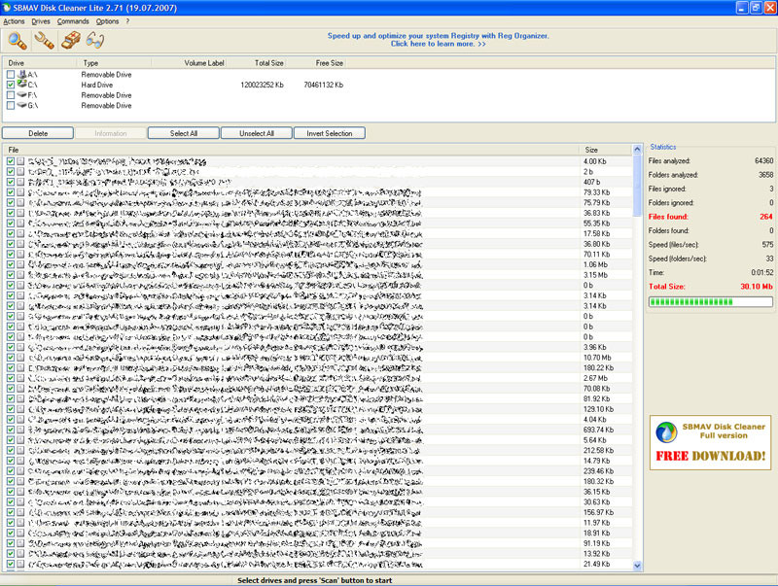Deselect the 5.64 Kb file checkbox
778x586 pixels.
click(x=11, y=440)
